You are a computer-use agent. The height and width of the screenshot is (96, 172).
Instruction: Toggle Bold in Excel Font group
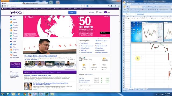pyautogui.click(x=131, y=10)
